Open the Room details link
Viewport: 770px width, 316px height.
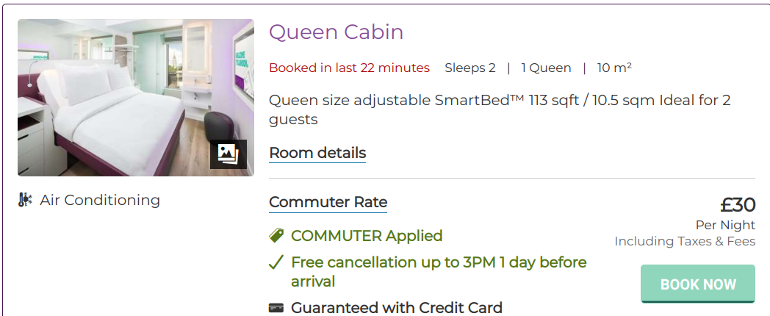pos(317,154)
